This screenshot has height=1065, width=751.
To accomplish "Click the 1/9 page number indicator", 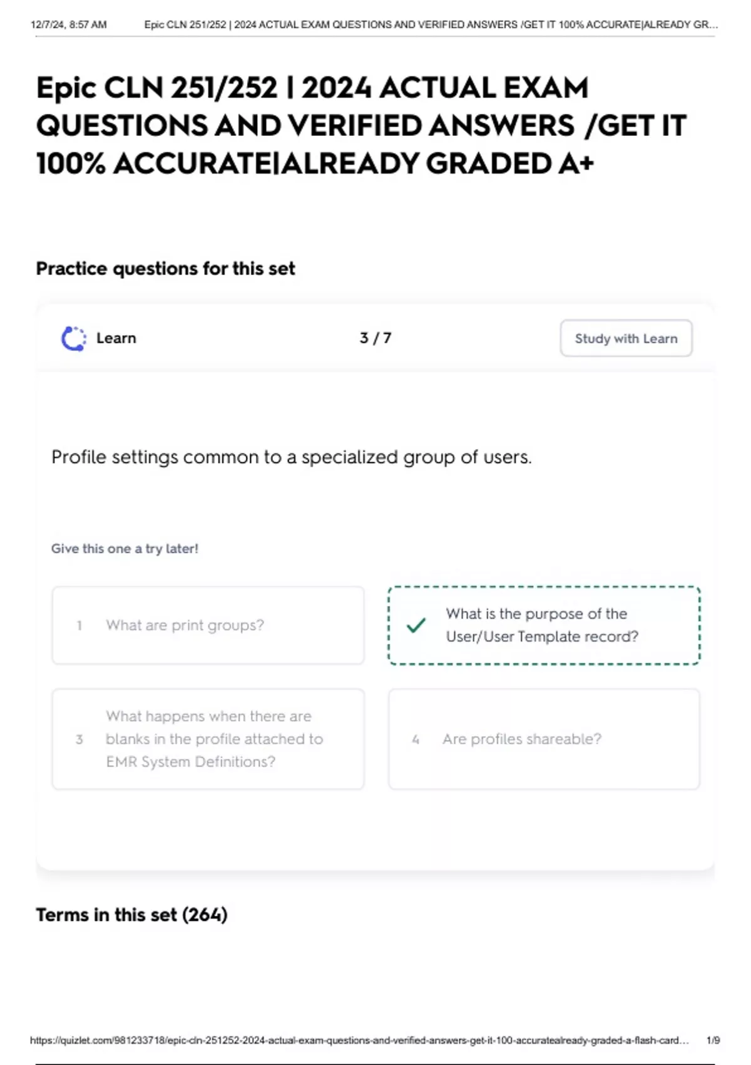I will click(x=713, y=1041).
